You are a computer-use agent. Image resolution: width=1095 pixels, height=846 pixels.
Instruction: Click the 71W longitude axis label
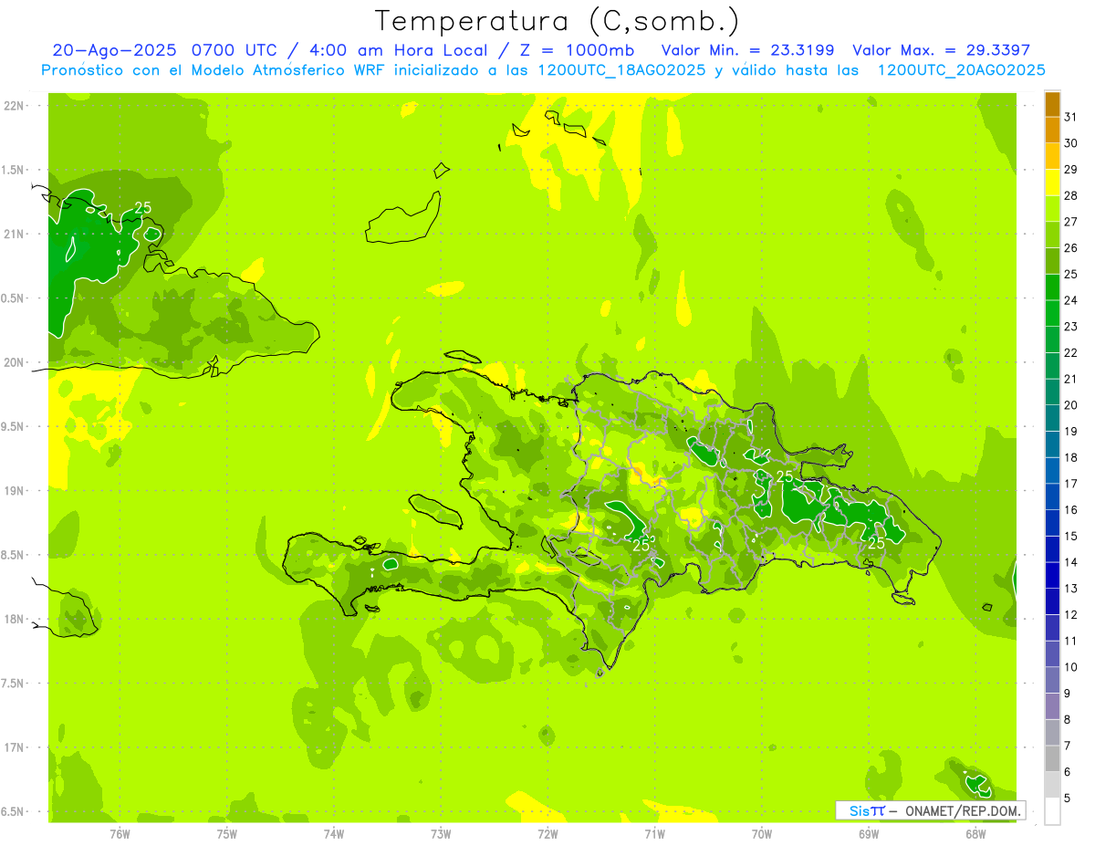[x=654, y=833]
